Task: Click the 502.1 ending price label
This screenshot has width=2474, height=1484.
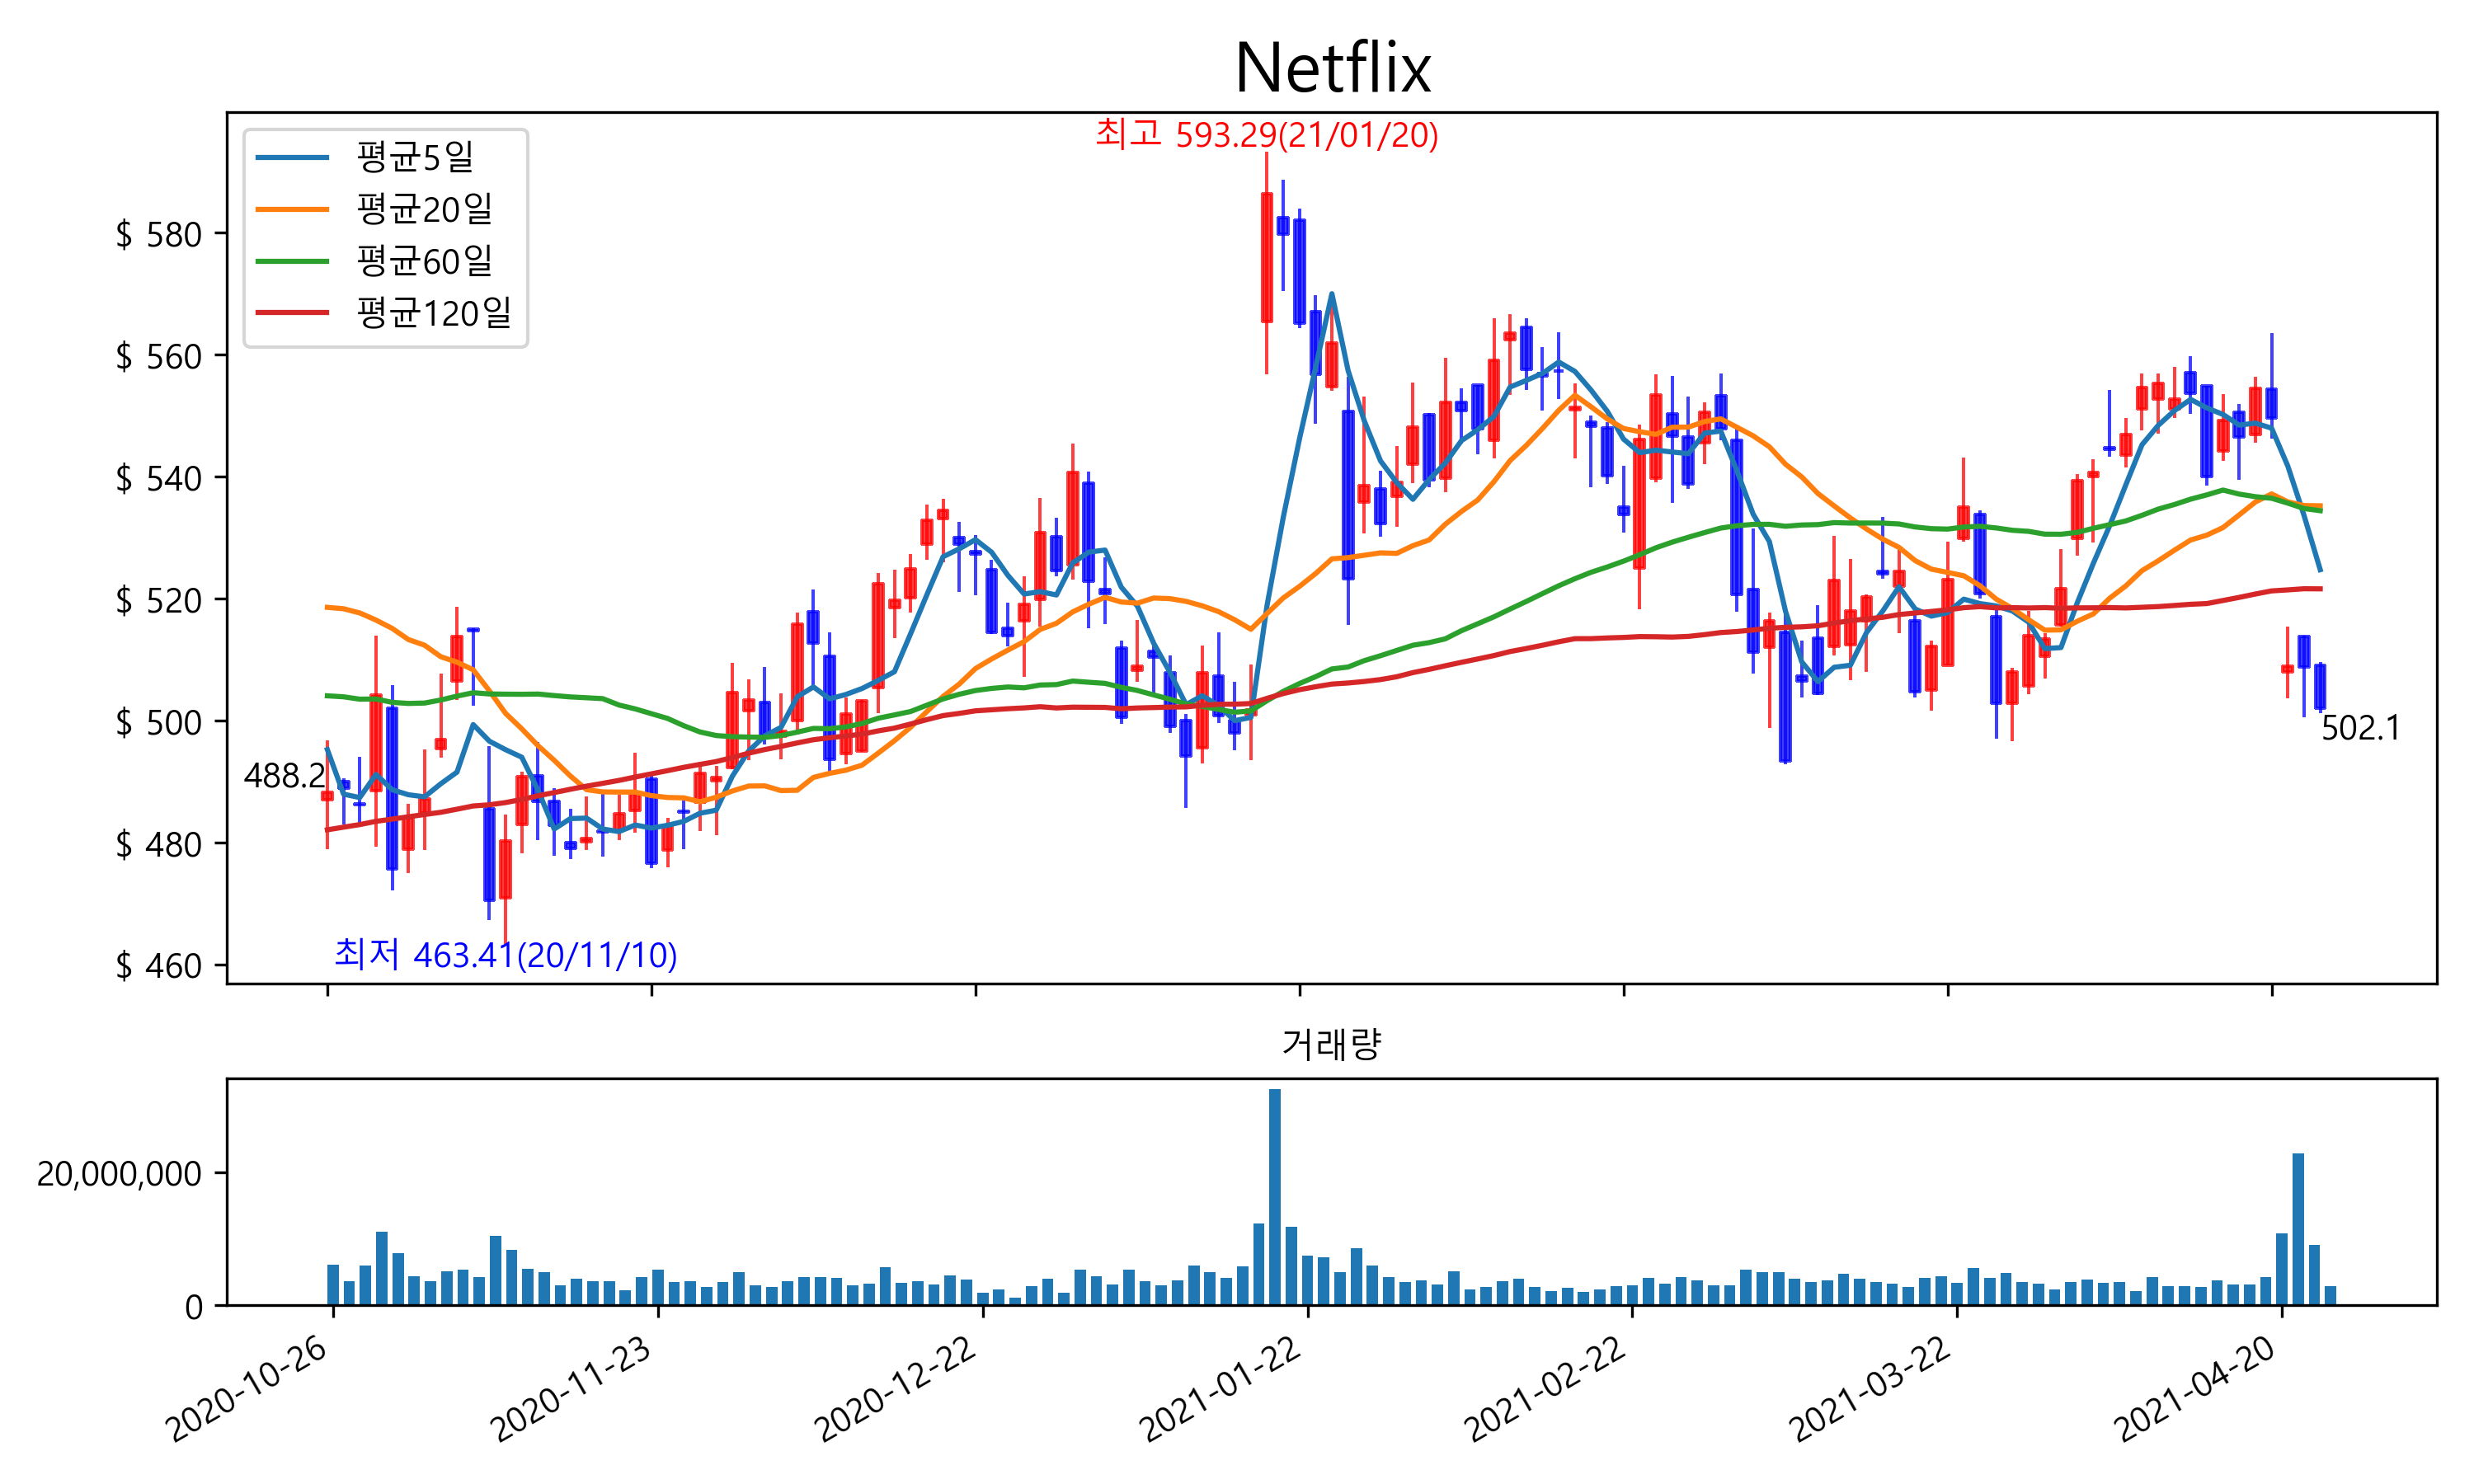Action: tap(2360, 728)
